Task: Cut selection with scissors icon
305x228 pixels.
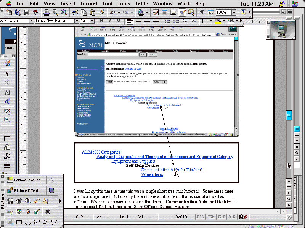Action: pos(75,13)
